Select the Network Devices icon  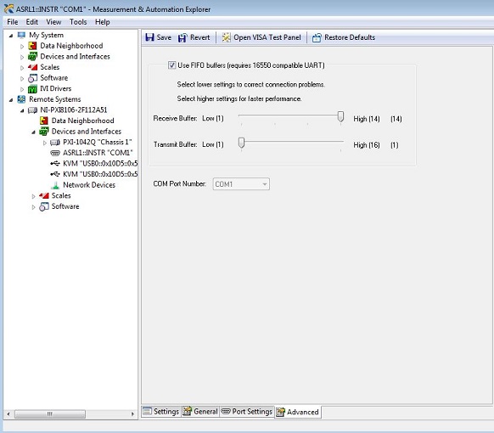tap(55, 185)
